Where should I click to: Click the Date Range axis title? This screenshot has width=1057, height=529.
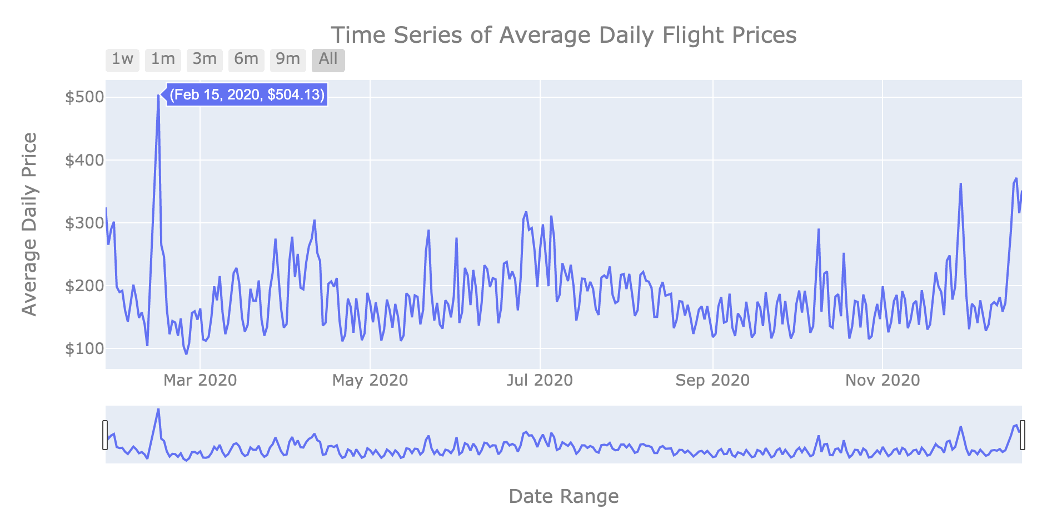564,496
